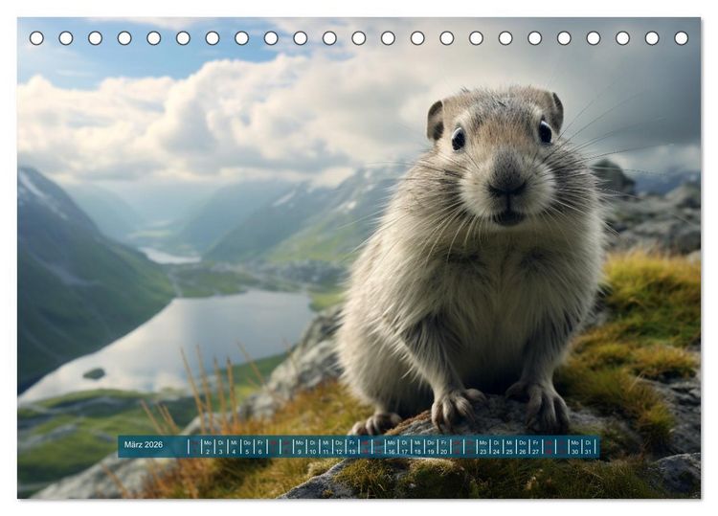Pick Mi 4 in the date bar
718x516 pixels.
click(x=234, y=447)
